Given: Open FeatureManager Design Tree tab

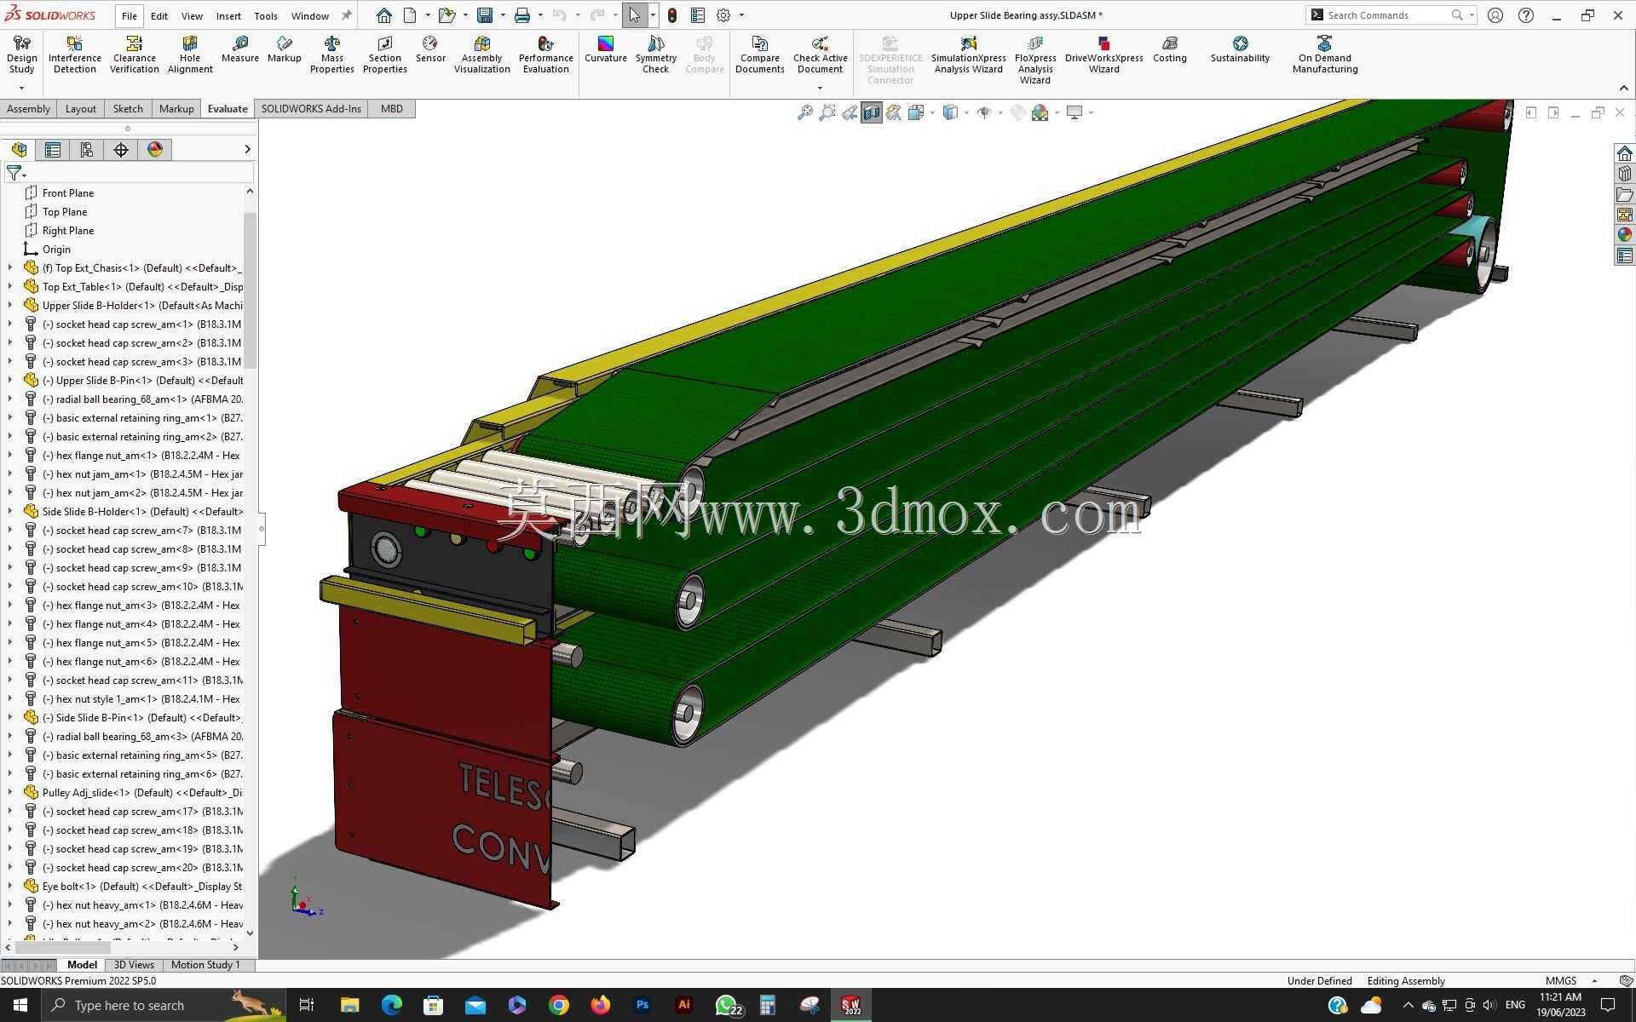Looking at the screenshot, I should (x=19, y=150).
